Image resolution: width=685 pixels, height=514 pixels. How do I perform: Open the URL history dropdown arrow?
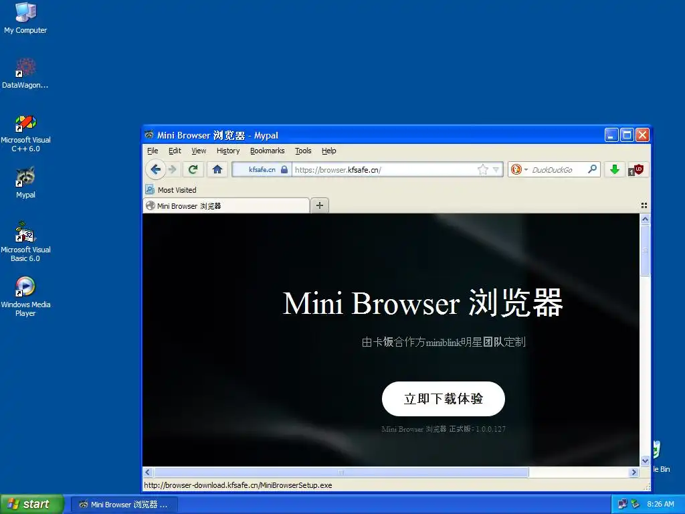point(496,169)
